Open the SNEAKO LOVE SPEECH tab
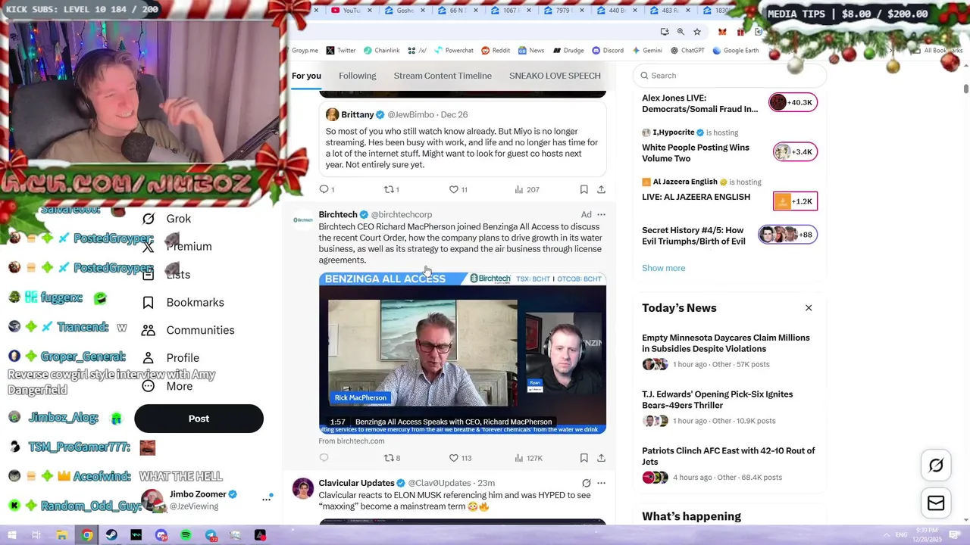The height and width of the screenshot is (545, 970). click(555, 76)
